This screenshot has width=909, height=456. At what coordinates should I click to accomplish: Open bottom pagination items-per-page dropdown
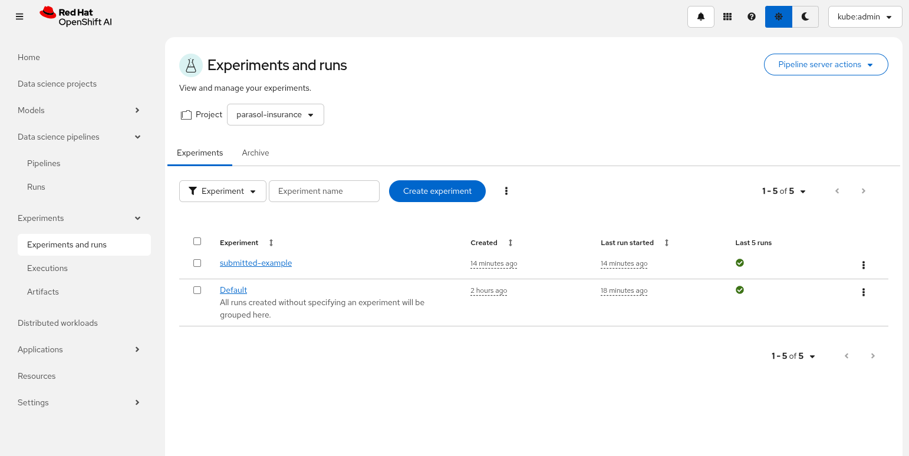pos(793,356)
